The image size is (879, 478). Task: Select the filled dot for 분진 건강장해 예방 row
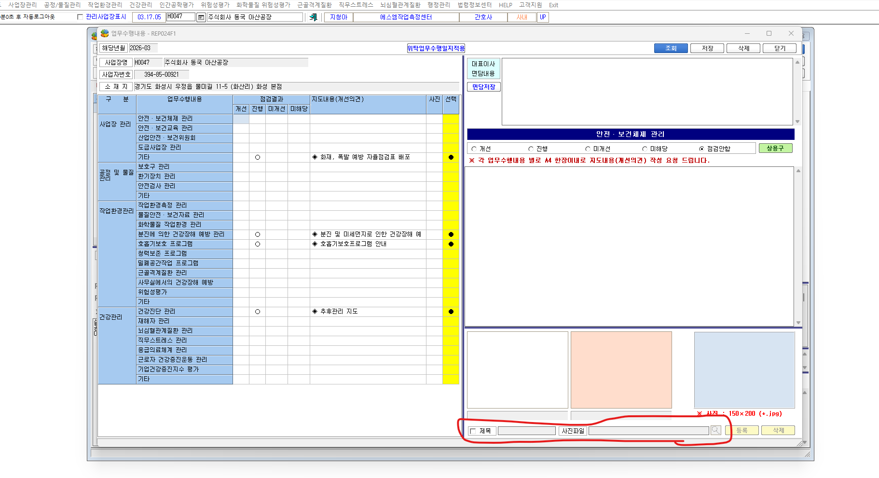(x=451, y=234)
